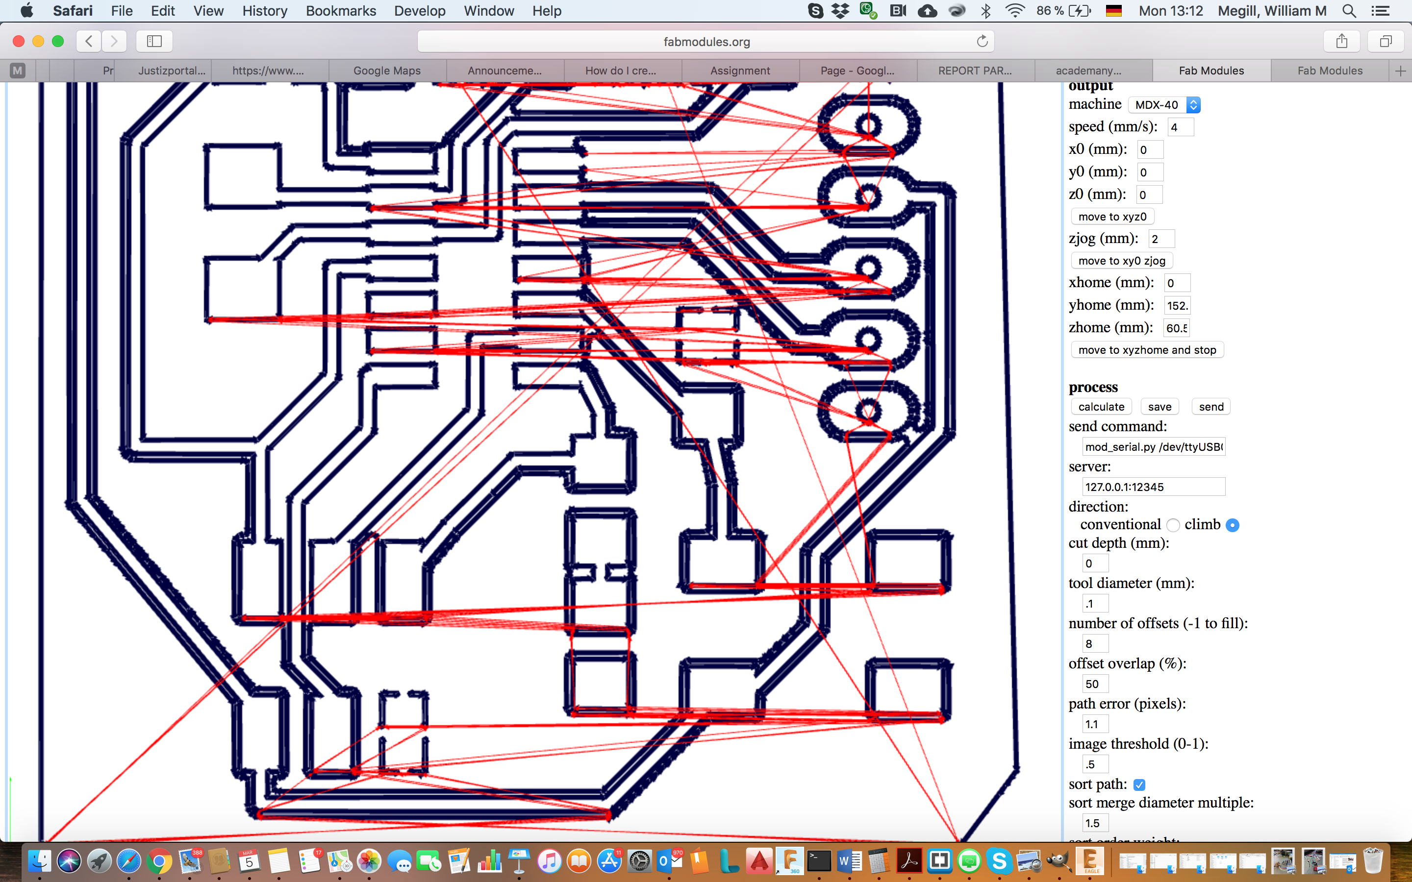This screenshot has width=1412, height=882.
Task: Switch to the Google Maps tab
Action: click(x=387, y=71)
